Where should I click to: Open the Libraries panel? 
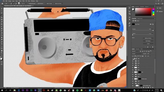point(159,11)
